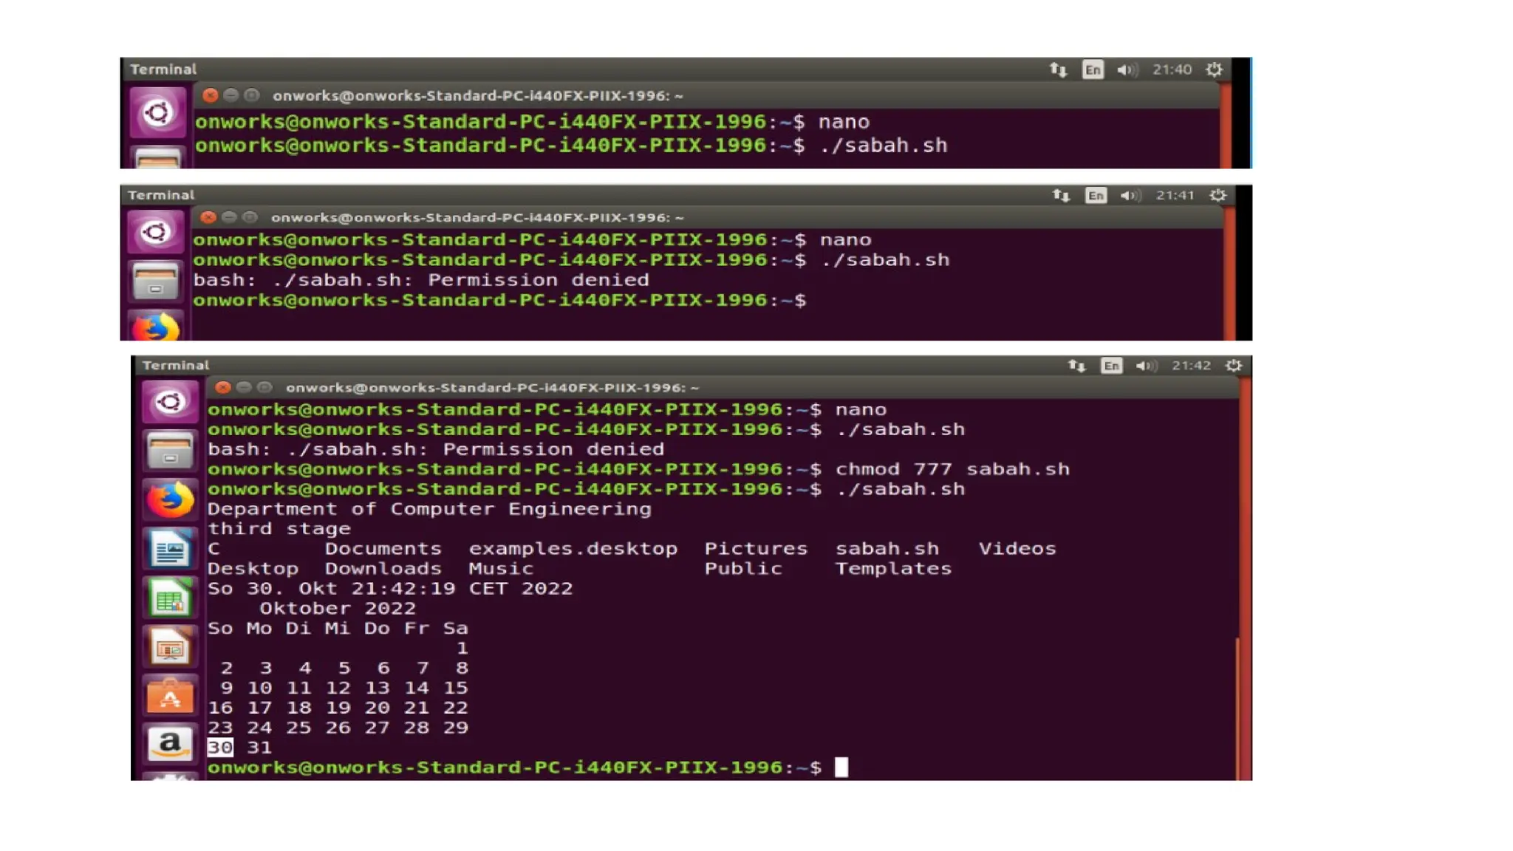1513x851 pixels.
Task: Click the 21:42 clock in top panel
Action: [x=1192, y=366]
